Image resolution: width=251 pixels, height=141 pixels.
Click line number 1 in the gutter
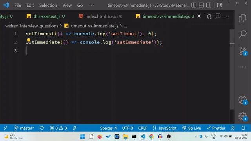point(15,34)
